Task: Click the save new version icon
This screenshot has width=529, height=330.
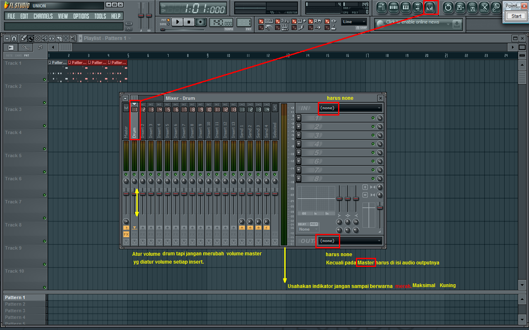Action: [x=460, y=7]
